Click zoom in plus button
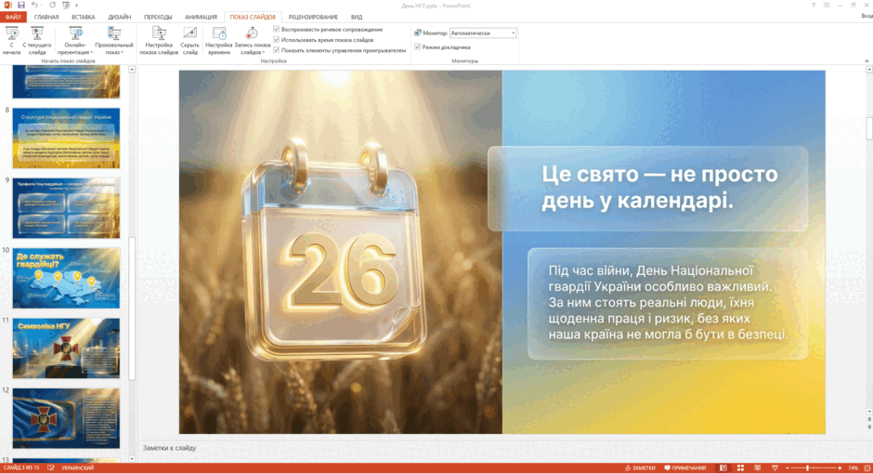 point(840,468)
